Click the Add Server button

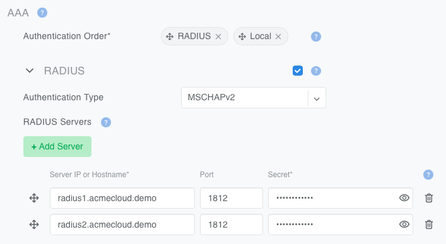(x=57, y=146)
